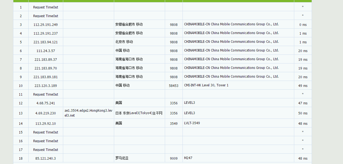Click AS number 3356 in hop 12
The height and width of the screenshot is (164, 343).
(174, 103)
